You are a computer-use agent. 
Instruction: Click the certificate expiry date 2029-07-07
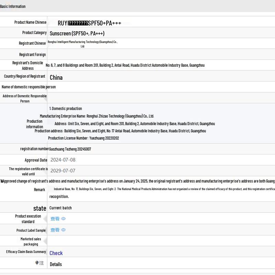[63, 171]
